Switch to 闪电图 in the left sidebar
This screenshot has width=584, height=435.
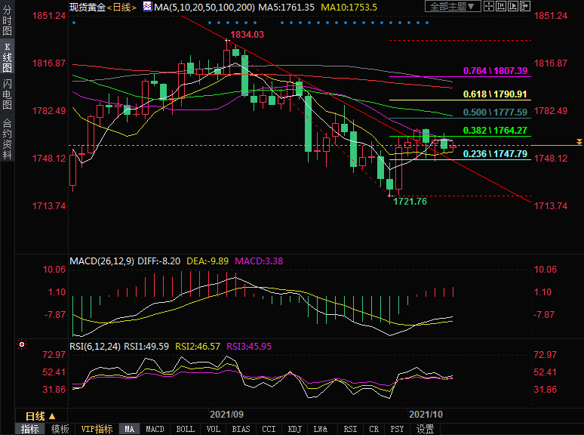click(7, 94)
